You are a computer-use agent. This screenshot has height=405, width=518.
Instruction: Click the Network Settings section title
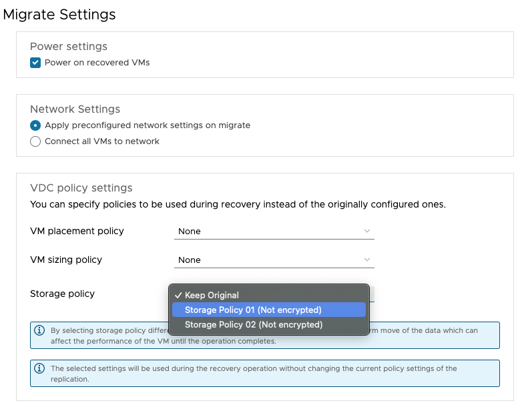click(75, 109)
